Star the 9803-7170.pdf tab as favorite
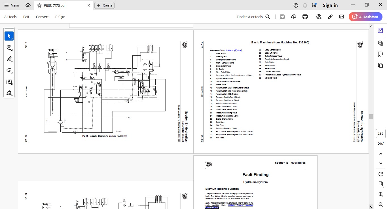 point(39,5)
